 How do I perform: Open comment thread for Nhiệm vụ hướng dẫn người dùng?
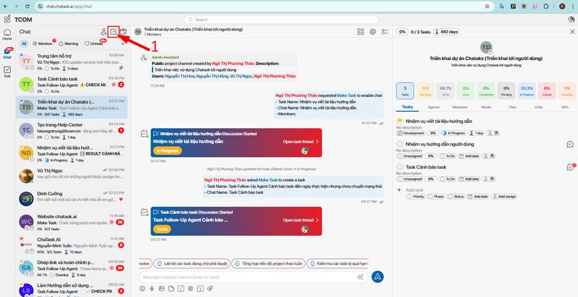point(570,144)
